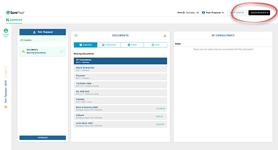Screen dimensions: 278x150
Task: Select the OIL AND GAS row
Action: (x=120, y=92)
